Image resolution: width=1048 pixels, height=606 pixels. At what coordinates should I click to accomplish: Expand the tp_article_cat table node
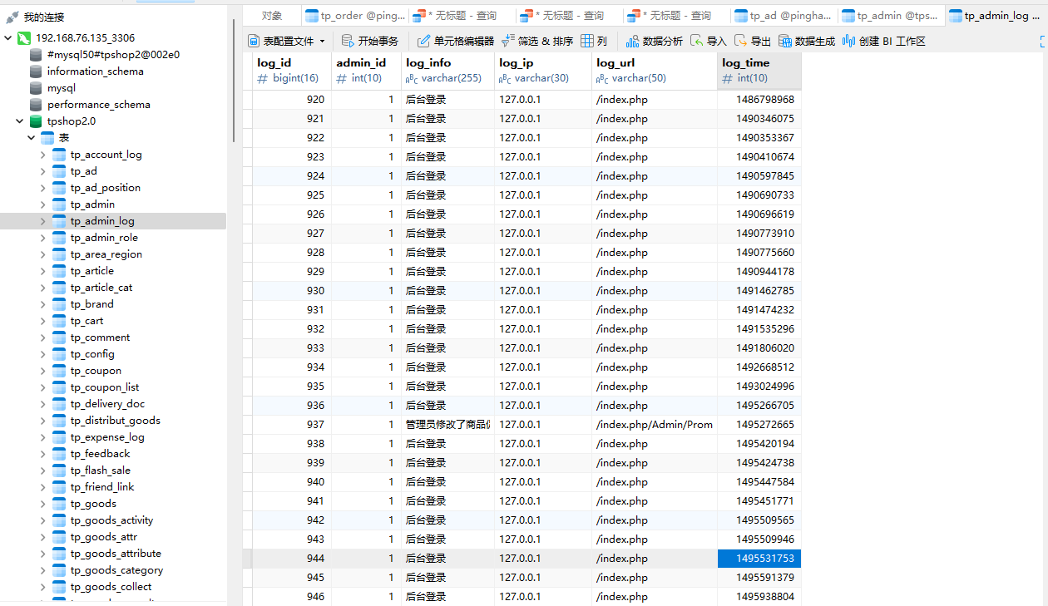[x=42, y=288]
